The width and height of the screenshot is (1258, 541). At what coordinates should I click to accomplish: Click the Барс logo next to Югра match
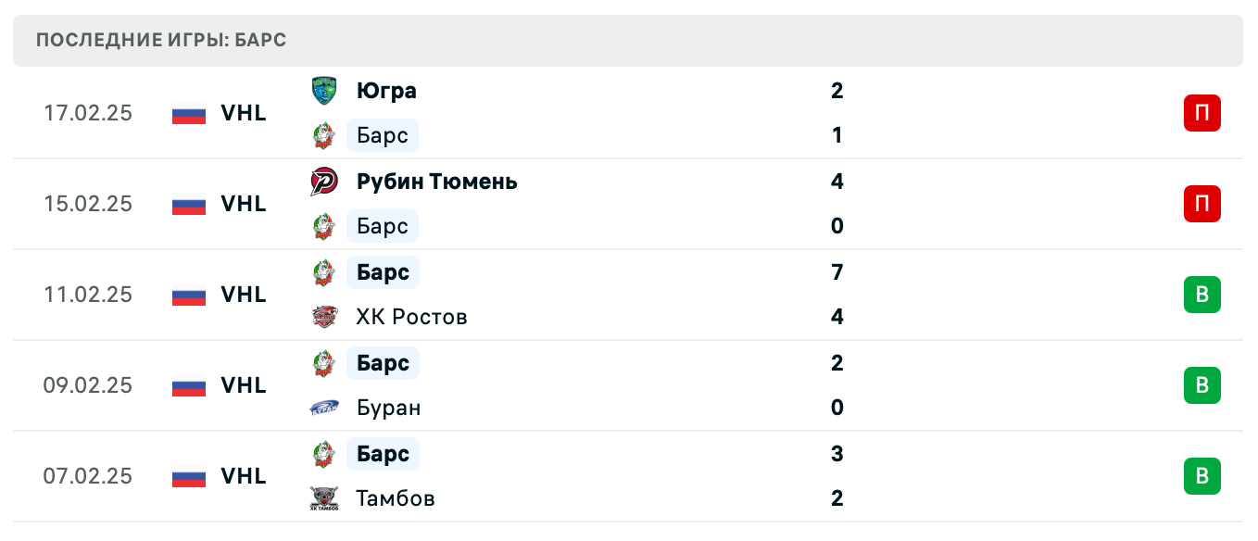[x=323, y=135]
